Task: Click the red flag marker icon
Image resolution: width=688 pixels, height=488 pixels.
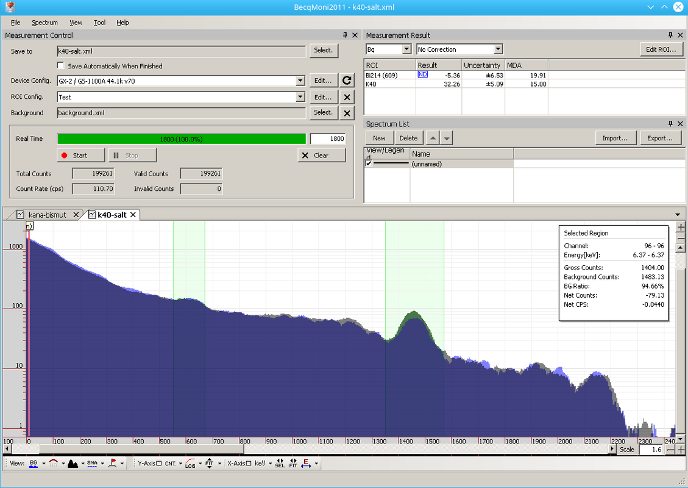Action: pos(112,464)
